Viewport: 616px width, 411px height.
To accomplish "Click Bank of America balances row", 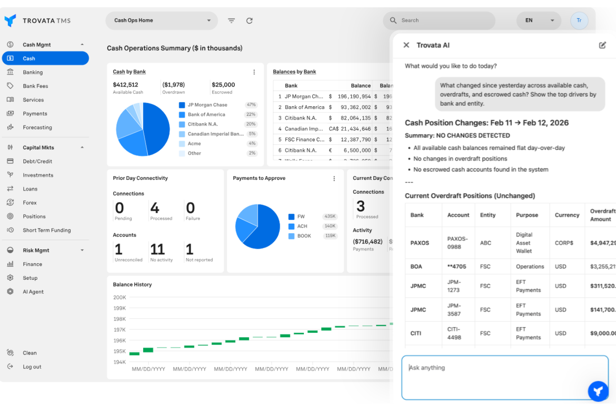I will [333, 107].
